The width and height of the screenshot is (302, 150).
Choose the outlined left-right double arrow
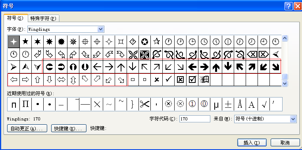(x=61, y=79)
